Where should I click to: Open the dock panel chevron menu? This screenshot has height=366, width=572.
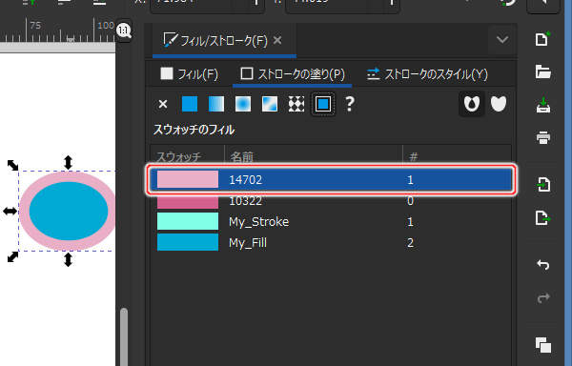(502, 39)
